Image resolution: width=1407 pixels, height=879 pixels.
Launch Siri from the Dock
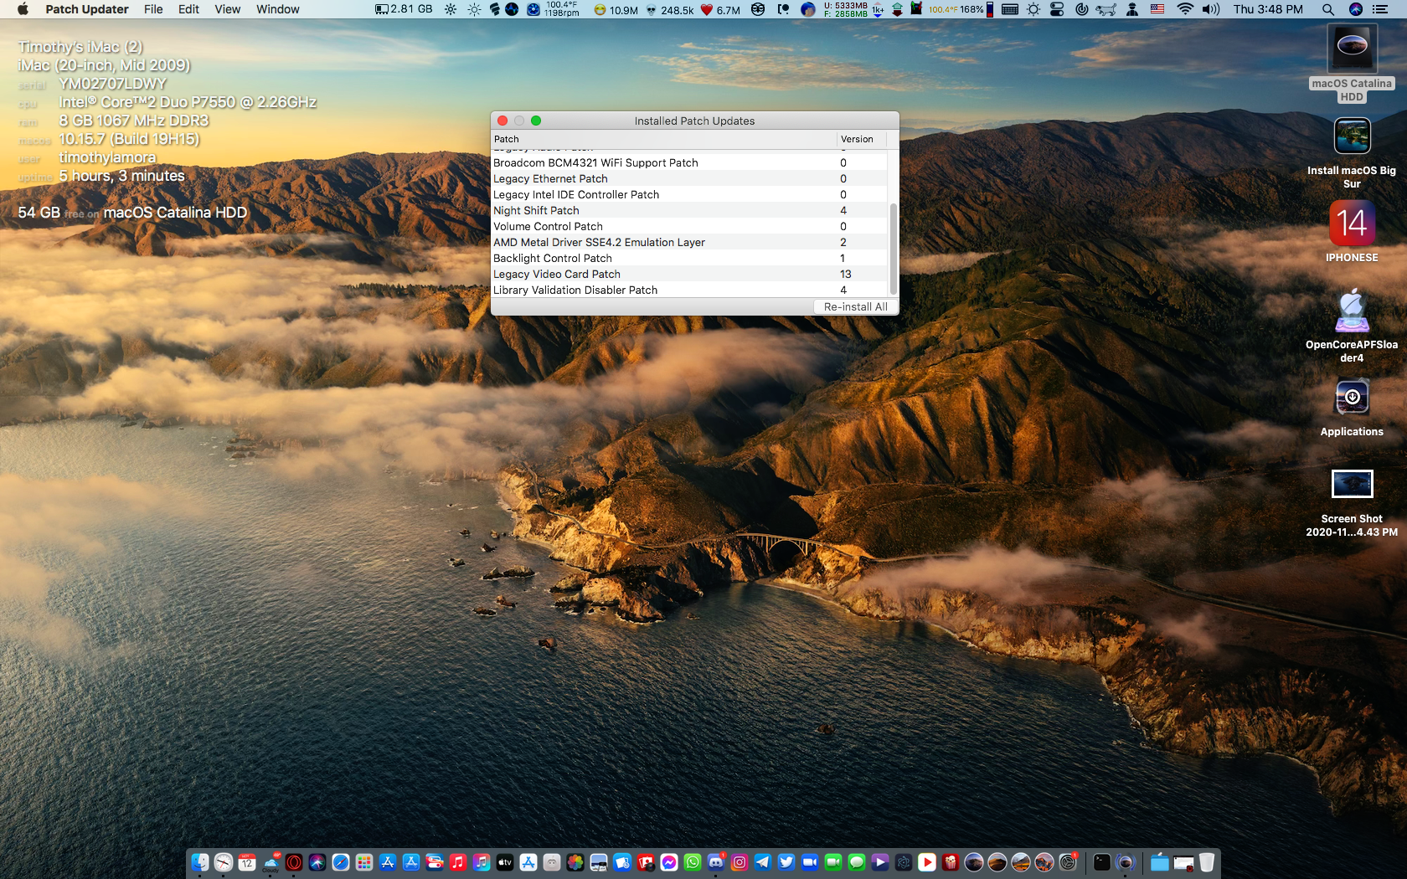317,862
